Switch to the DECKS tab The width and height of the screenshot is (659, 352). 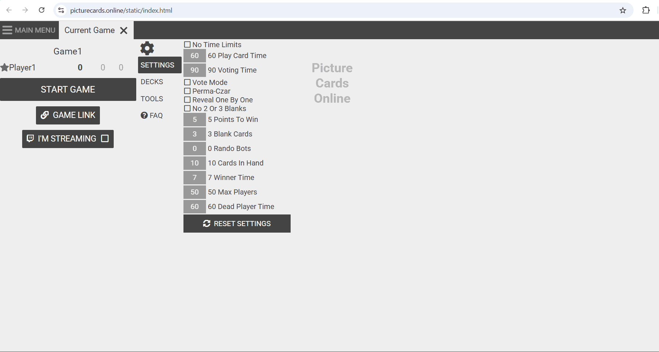152,82
